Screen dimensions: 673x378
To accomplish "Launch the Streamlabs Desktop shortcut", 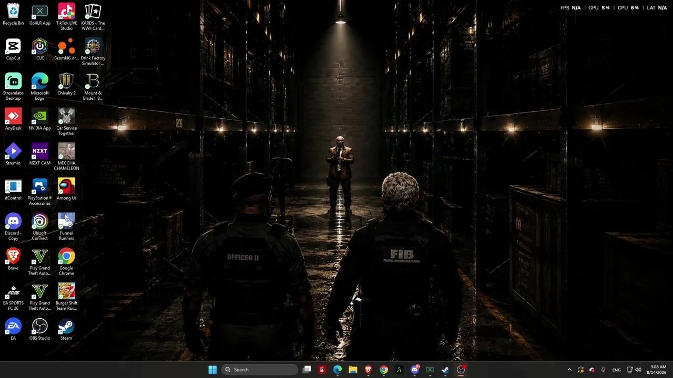I will pos(13,87).
